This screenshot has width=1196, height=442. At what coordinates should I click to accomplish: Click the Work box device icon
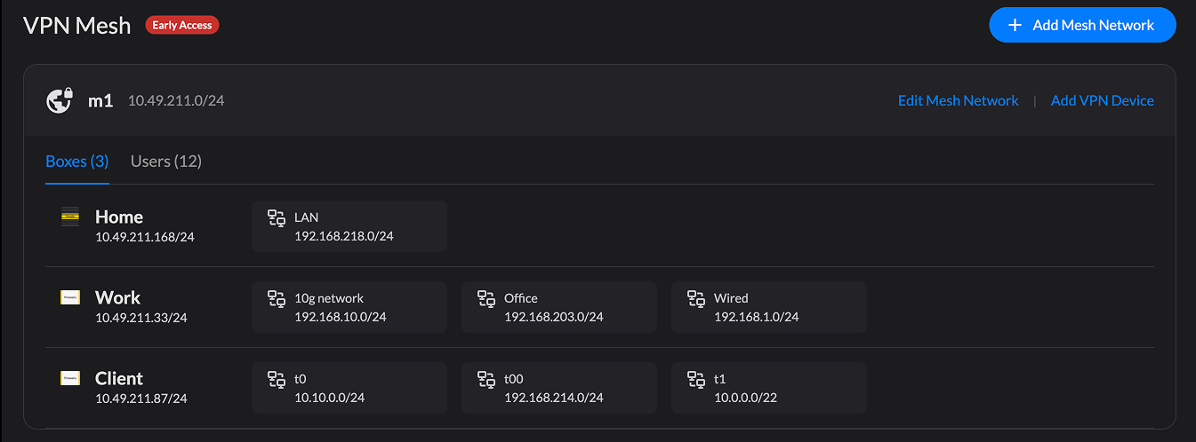tap(70, 297)
